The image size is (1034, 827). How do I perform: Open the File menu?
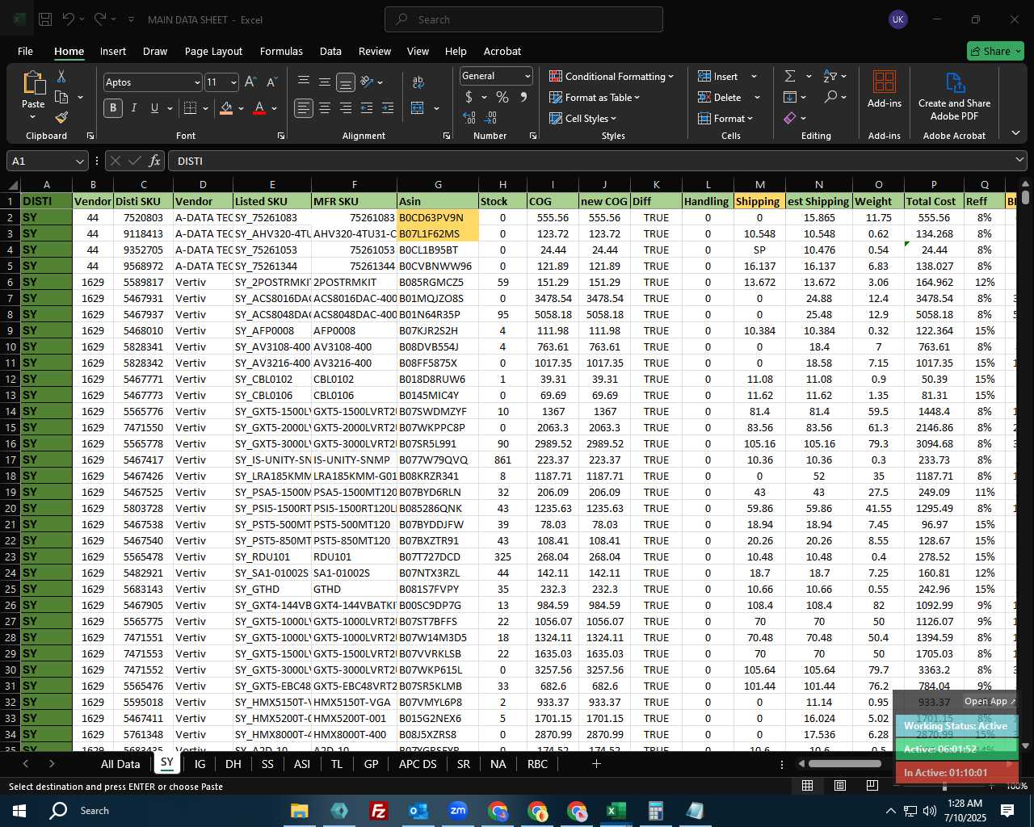coord(26,51)
